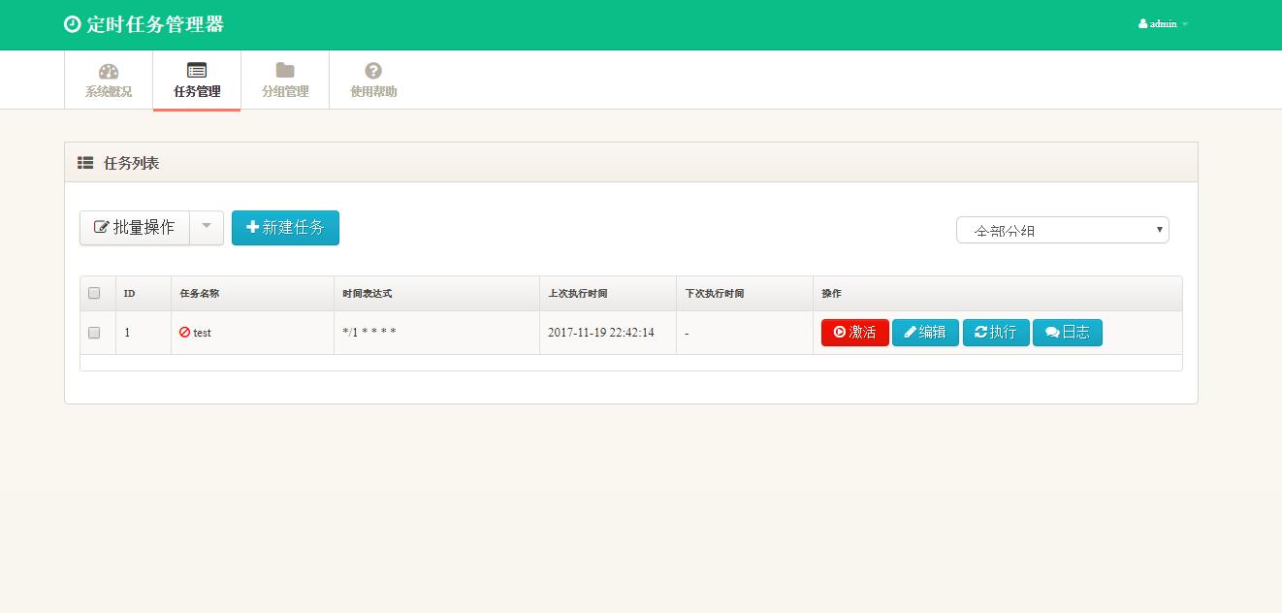Image resolution: width=1282 pixels, height=613 pixels.
Task: Click the question mark icon for 使用帮助
Action: pyautogui.click(x=373, y=71)
